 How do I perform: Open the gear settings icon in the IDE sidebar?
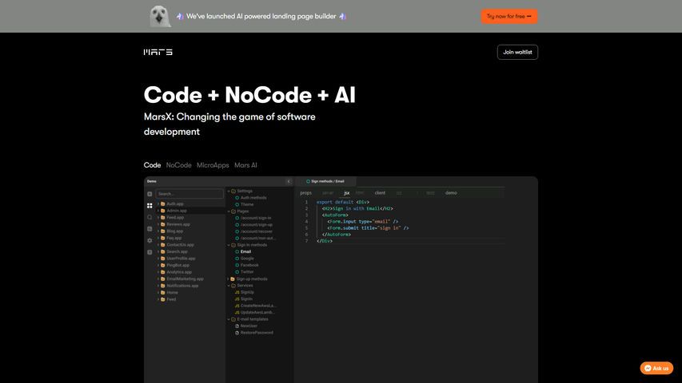point(150,240)
